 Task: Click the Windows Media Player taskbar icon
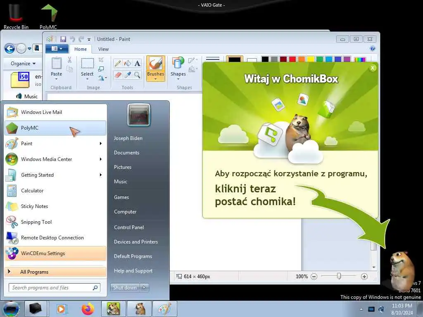62,309
